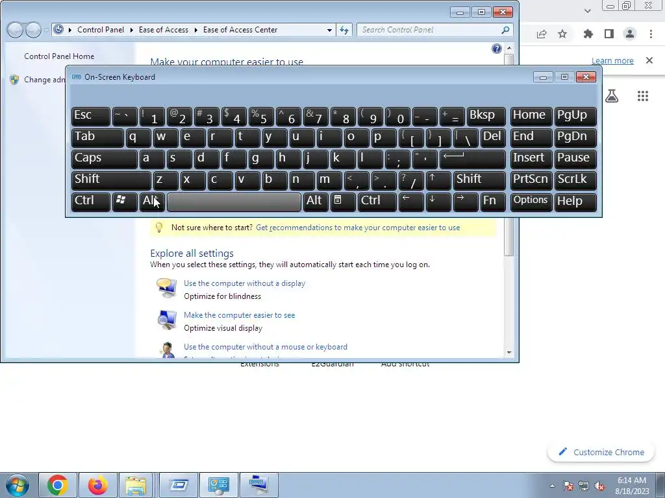Expand the arrow after Control Panel breadcrumb
The image size is (665, 498).
[x=131, y=30]
